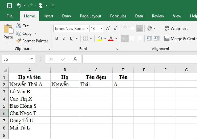Screen dimensions: 197x139
Task: Click the Wrap Text button
Action: click(x=176, y=29)
